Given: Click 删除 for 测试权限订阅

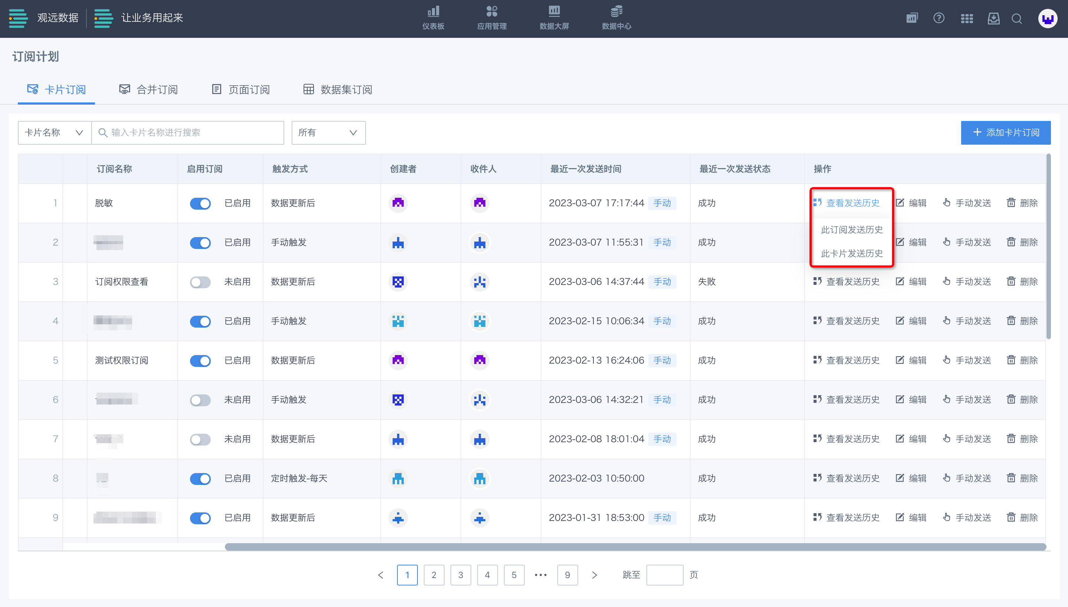Looking at the screenshot, I should click(x=1022, y=360).
